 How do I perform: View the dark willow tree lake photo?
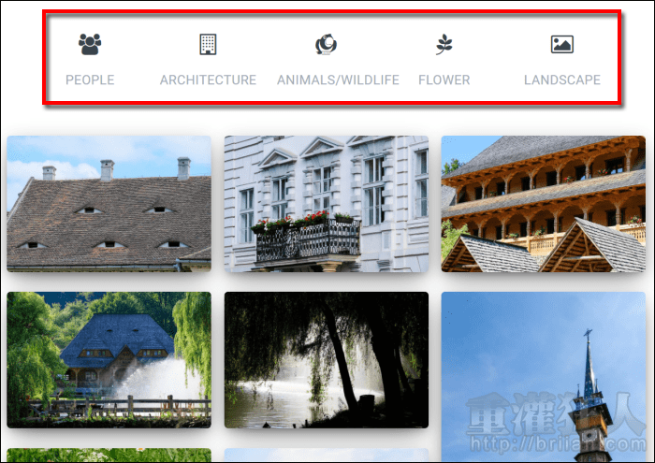tap(327, 360)
